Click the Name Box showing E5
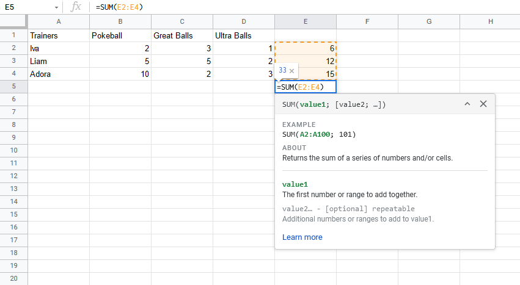 point(27,7)
